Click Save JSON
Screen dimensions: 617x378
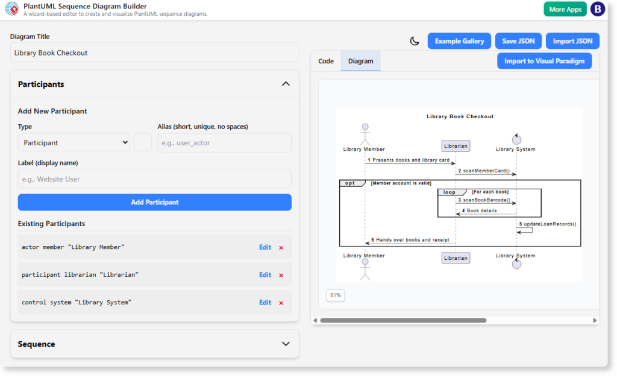click(518, 40)
